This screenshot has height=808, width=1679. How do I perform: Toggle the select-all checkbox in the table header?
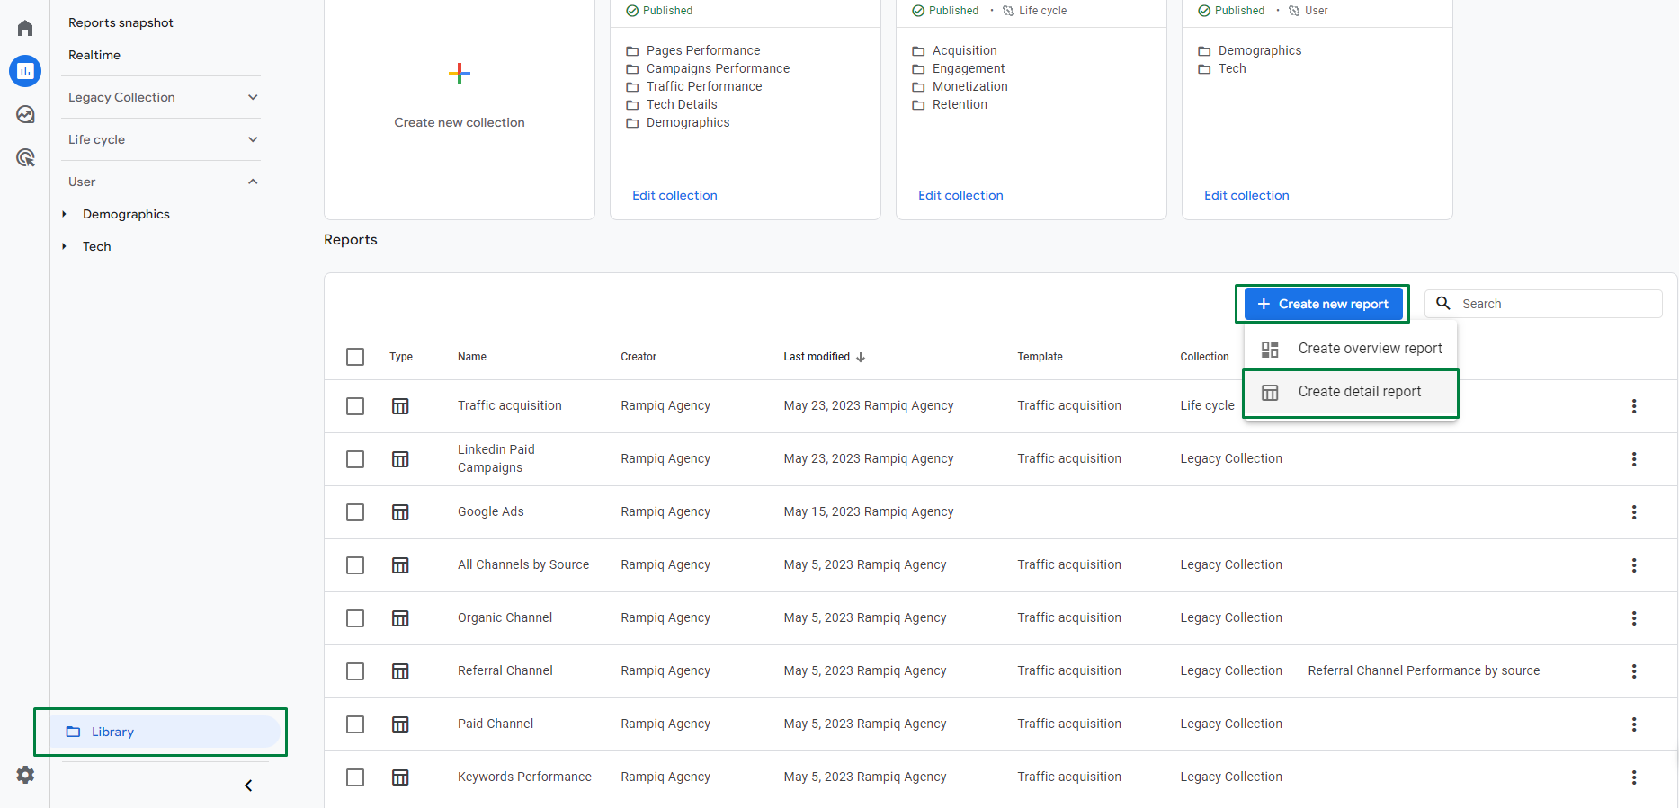pyautogui.click(x=355, y=357)
